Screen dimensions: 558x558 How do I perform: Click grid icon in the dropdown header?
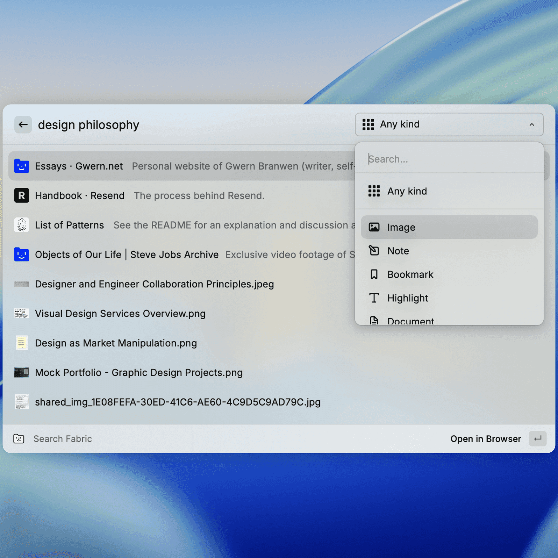point(368,124)
